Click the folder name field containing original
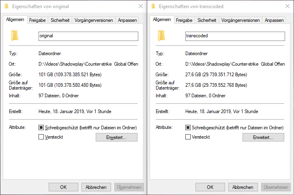This screenshot has height=195, width=294. (x=88, y=36)
